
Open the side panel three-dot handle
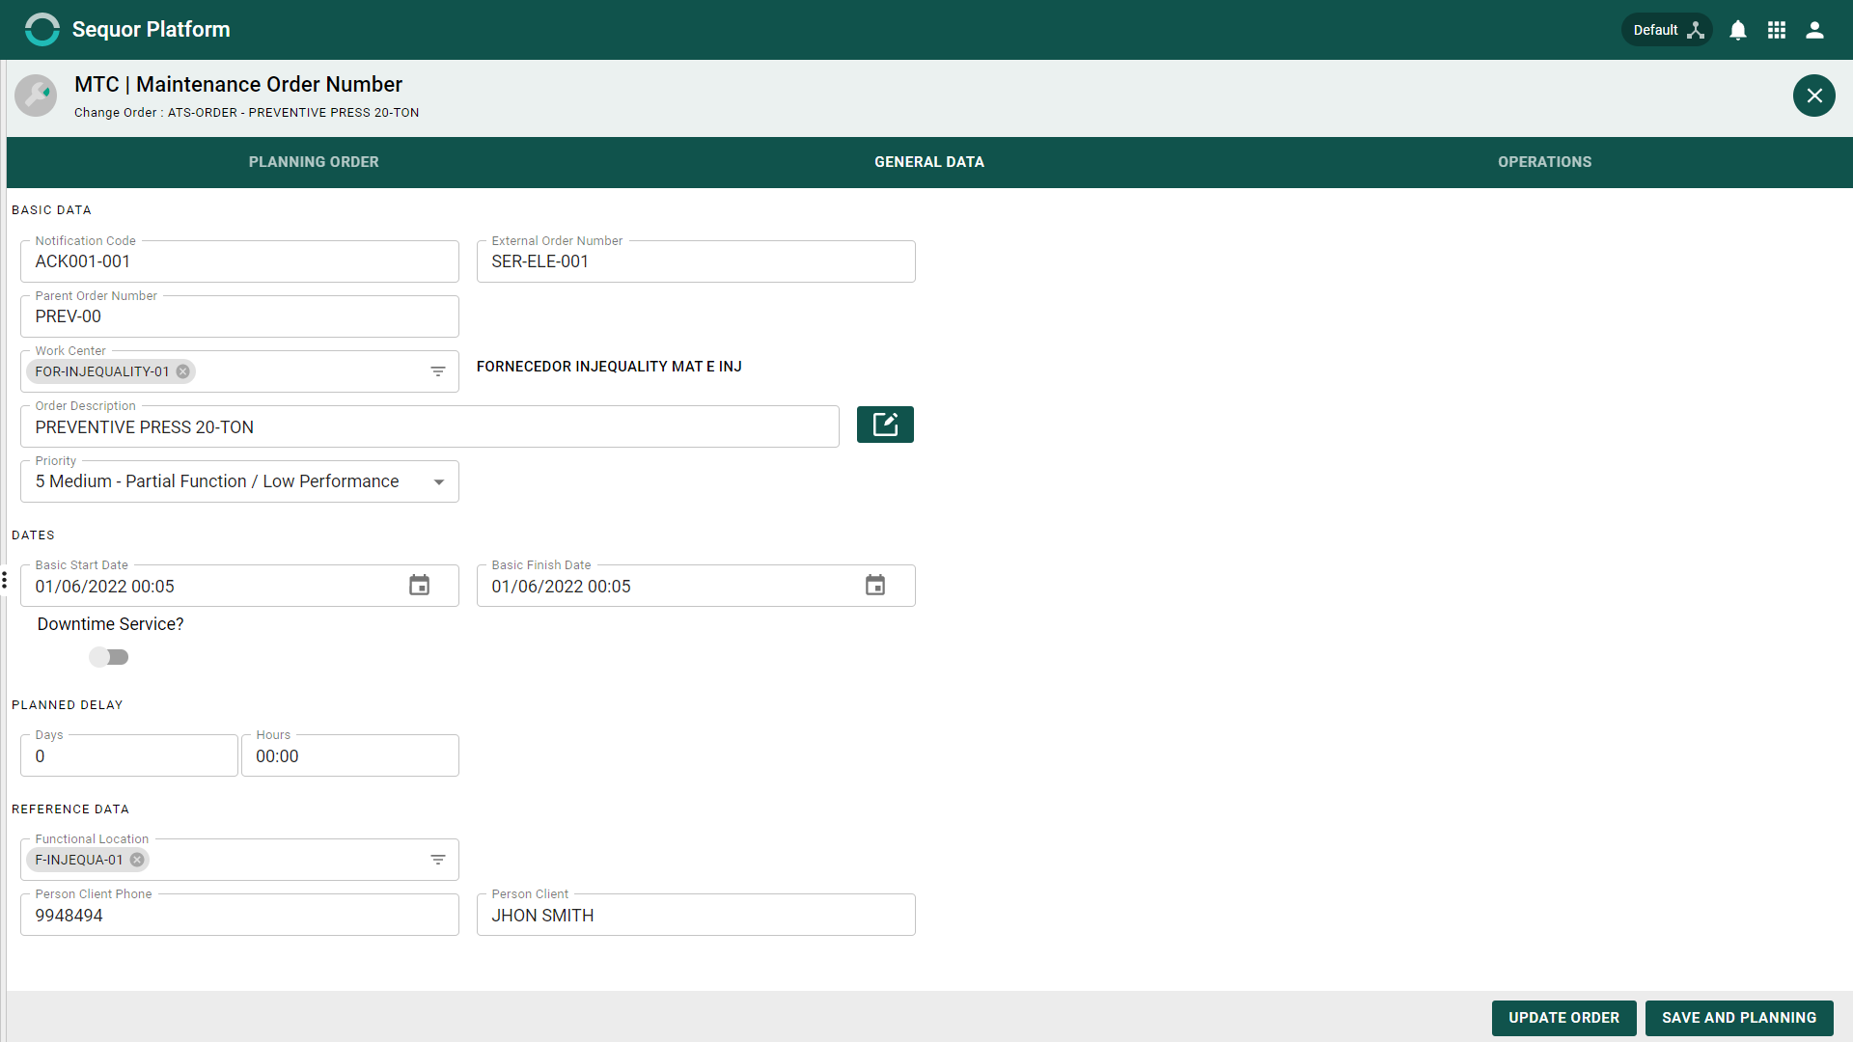tap(5, 580)
